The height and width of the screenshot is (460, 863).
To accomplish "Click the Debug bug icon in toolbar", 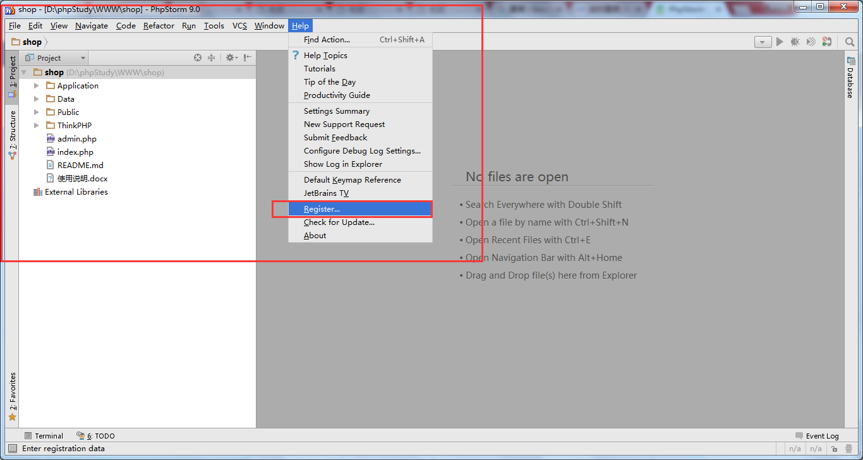I will 795,42.
